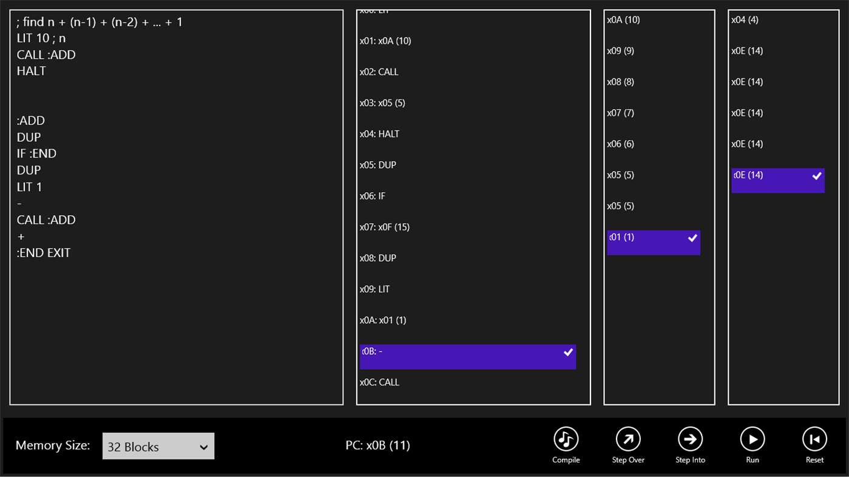Click the Step Into arrow icon
This screenshot has height=477, width=849.
click(690, 439)
